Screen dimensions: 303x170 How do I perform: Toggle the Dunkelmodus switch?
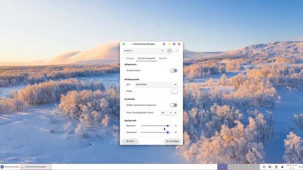click(x=174, y=70)
